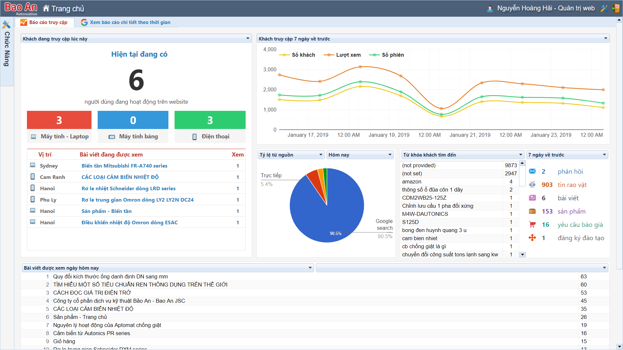Click the user avatar icon in header

pyautogui.click(x=490, y=9)
